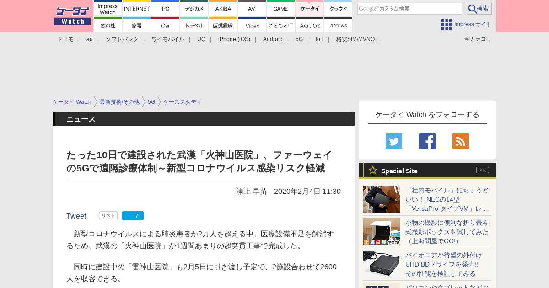Go to the Android category
Viewport: 549px width, 288px height.
coord(273,39)
